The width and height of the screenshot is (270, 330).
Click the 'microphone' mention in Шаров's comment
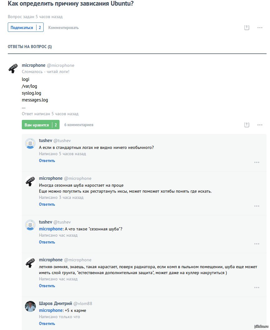pos(51,310)
